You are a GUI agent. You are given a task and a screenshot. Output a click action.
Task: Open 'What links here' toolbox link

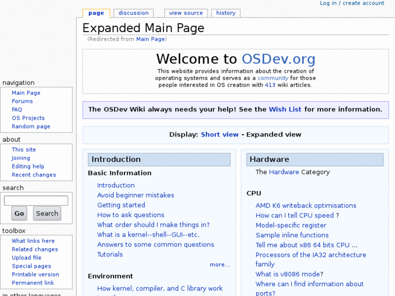[x=33, y=241]
